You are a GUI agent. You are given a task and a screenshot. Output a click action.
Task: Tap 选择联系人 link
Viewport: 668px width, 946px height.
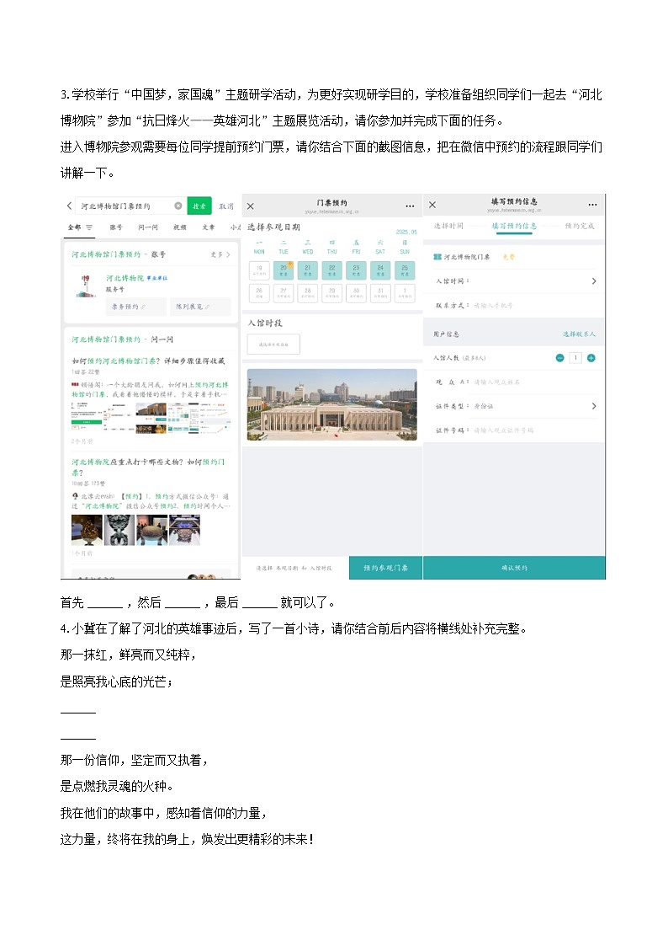(x=579, y=334)
